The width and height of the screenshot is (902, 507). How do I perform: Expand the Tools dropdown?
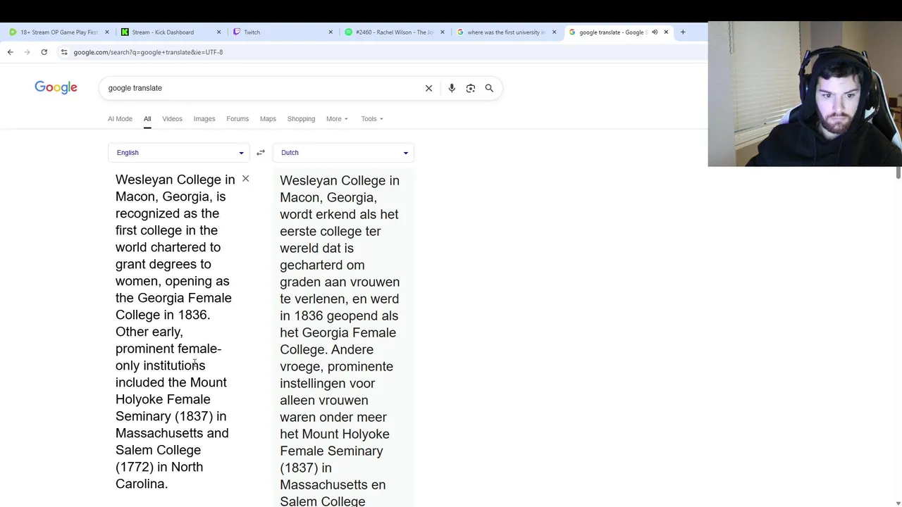click(x=372, y=119)
